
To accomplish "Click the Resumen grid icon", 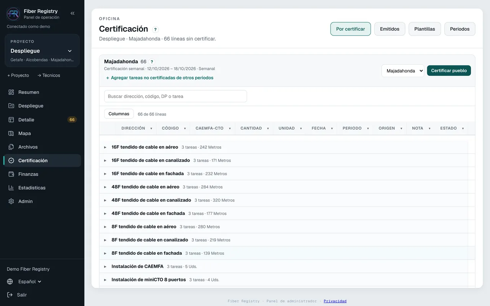I will 11,92.
